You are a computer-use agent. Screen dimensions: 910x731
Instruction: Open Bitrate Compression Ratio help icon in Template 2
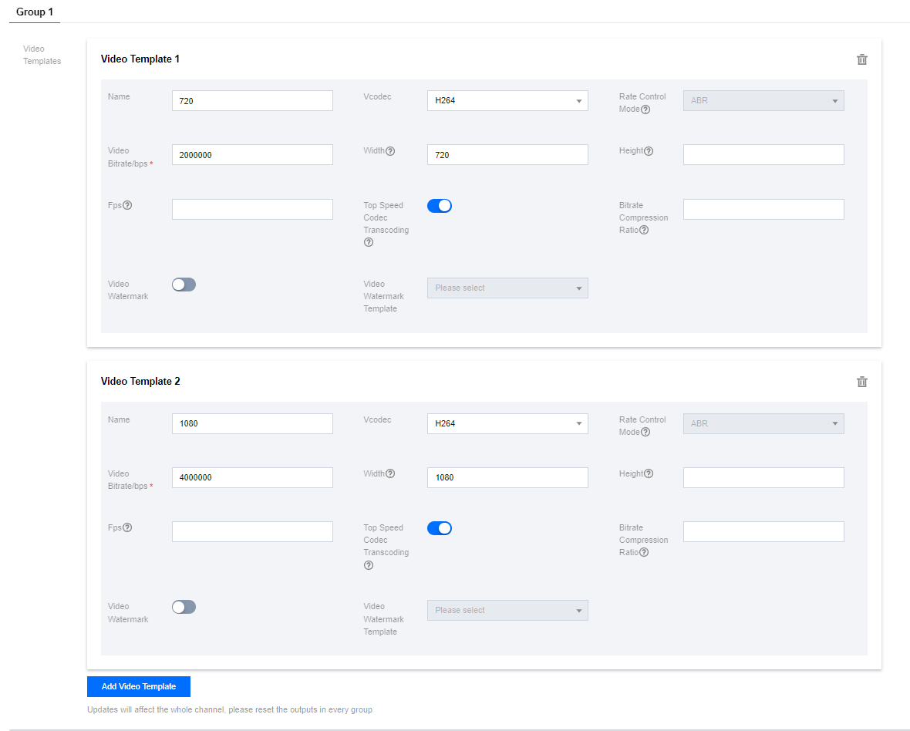[644, 552]
